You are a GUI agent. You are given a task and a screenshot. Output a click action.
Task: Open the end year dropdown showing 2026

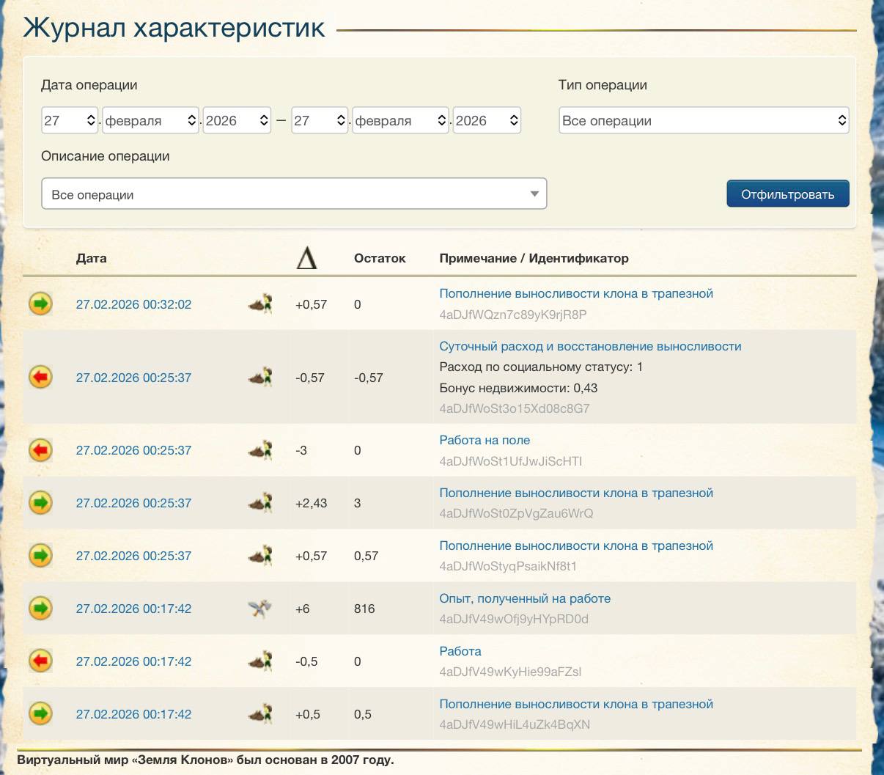tap(487, 120)
